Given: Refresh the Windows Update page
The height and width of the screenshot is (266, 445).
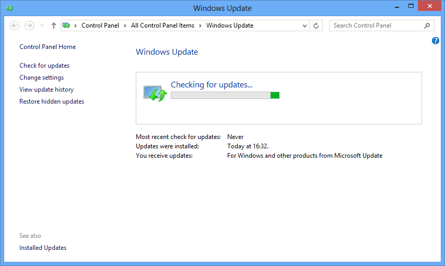Looking at the screenshot, I should click(316, 26).
